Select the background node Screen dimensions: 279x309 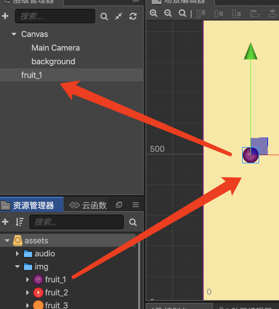pyautogui.click(x=53, y=62)
